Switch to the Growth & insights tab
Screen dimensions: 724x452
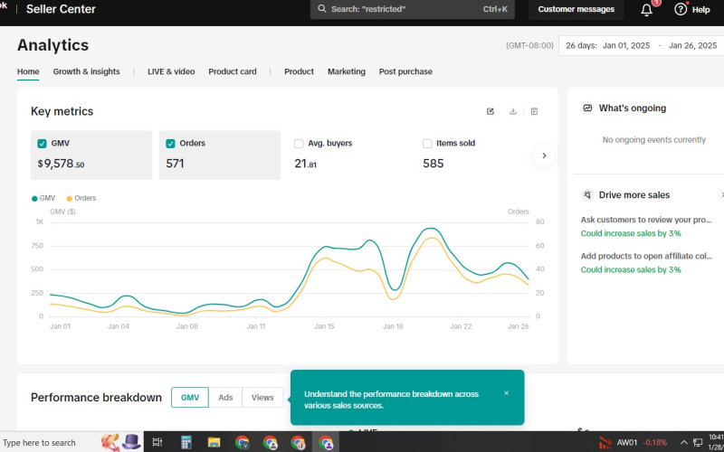[86, 71]
